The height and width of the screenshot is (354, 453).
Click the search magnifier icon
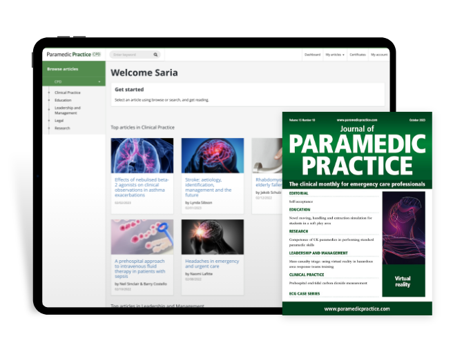click(x=155, y=55)
